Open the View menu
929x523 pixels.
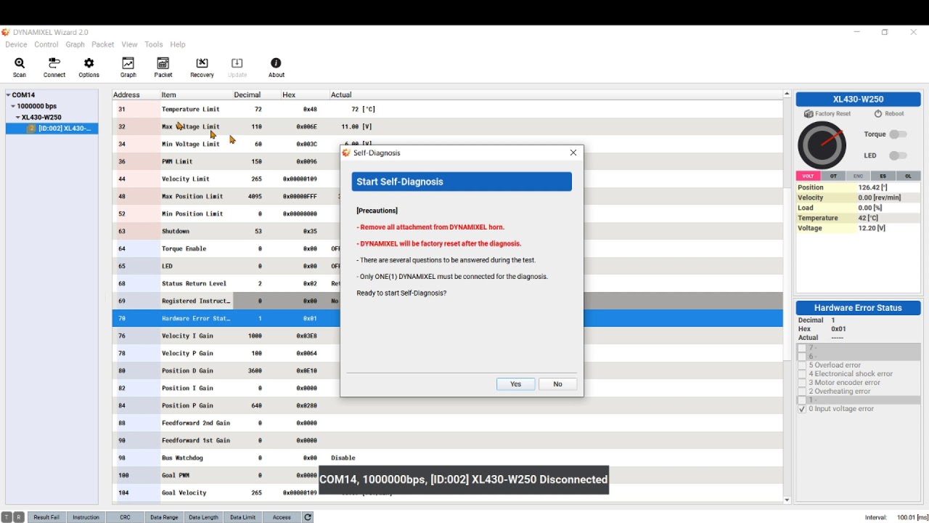[x=130, y=44]
